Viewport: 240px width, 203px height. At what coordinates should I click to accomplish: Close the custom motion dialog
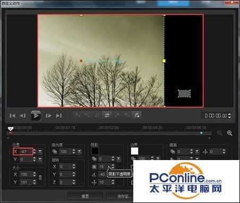[x=232, y=2]
